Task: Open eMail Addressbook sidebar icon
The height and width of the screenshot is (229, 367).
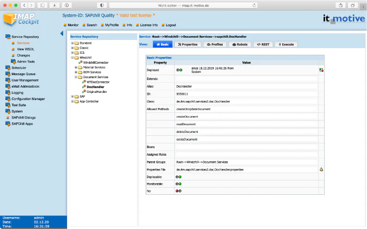Action: click(8, 86)
